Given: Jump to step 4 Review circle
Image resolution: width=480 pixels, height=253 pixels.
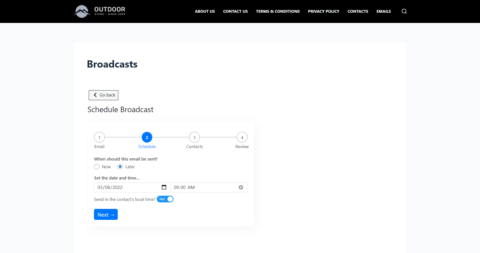Looking at the screenshot, I should 242,137.
